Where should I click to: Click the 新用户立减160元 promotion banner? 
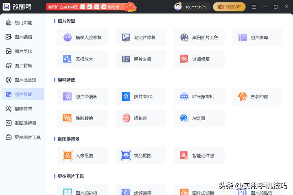click(x=91, y=7)
